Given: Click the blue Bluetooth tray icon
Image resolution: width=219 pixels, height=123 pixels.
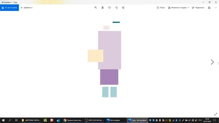Looking at the screenshot, I should 176,120.
